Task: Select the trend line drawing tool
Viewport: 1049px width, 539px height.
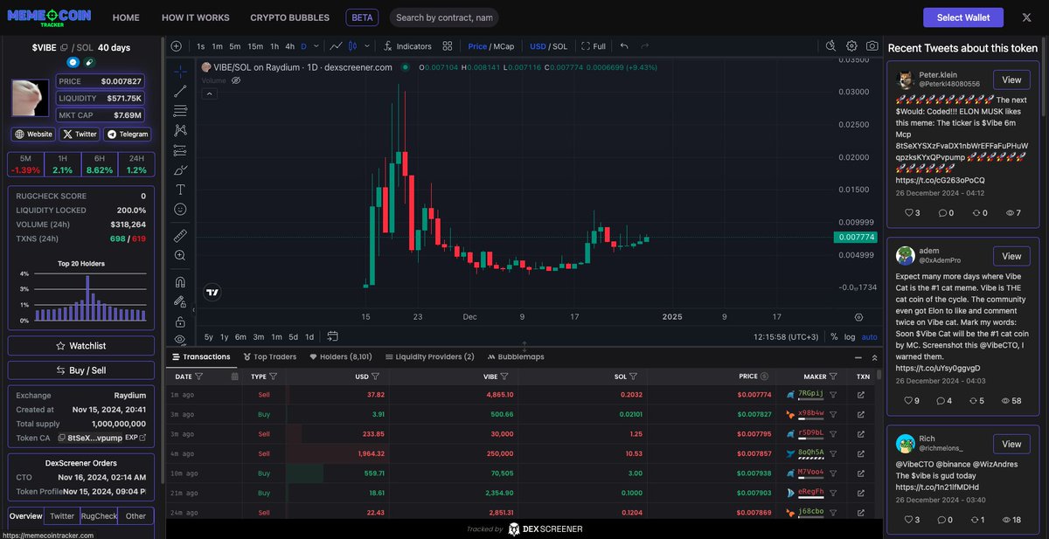Action: 180,91
